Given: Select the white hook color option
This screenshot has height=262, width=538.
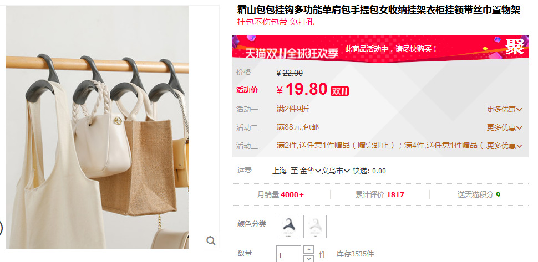Looking at the screenshot, I should point(315,227).
